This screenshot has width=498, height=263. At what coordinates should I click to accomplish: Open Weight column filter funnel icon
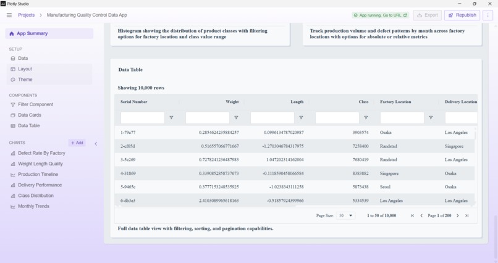tap(236, 118)
